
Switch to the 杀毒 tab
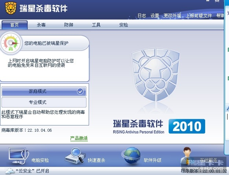(41, 25)
